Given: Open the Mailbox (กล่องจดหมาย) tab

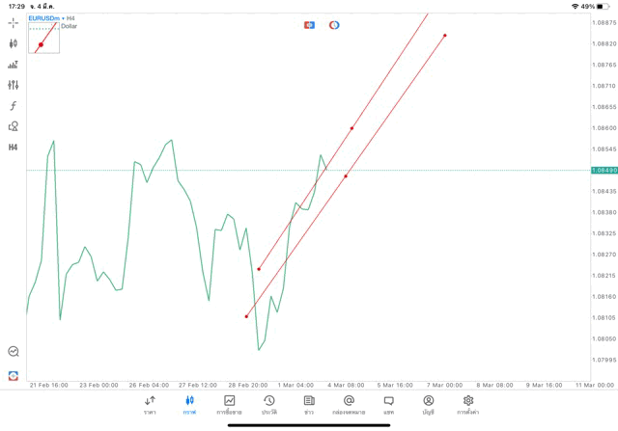Looking at the screenshot, I should coord(349,404).
